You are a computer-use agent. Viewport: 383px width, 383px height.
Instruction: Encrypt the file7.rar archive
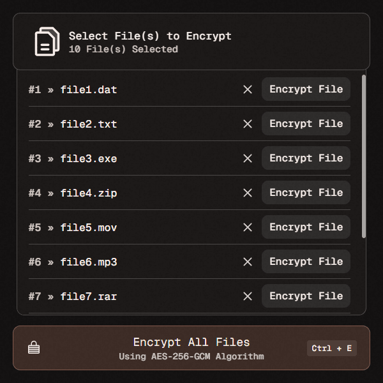[306, 296]
